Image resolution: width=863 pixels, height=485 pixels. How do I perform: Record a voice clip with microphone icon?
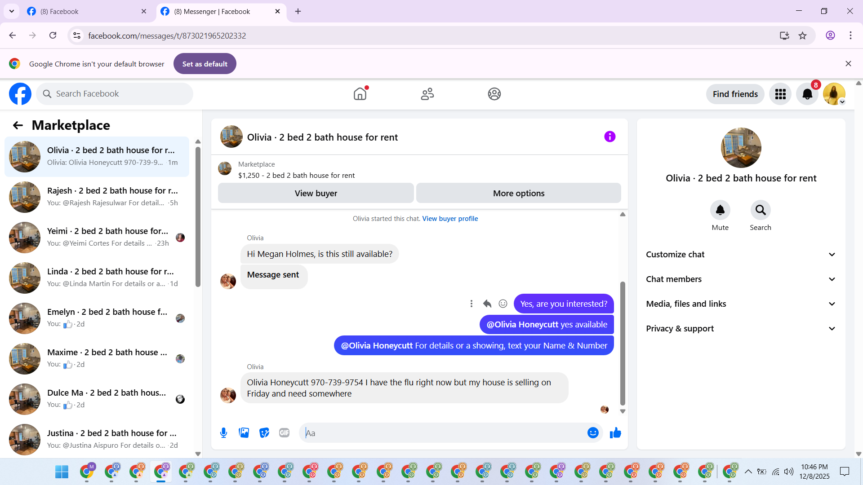pyautogui.click(x=223, y=433)
